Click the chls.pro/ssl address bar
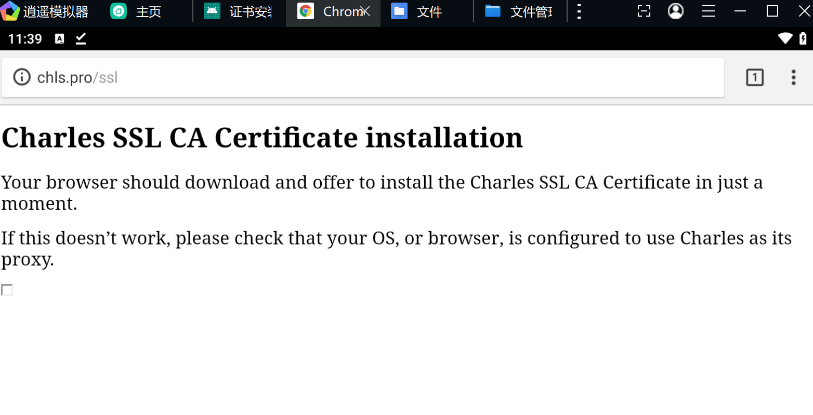The width and height of the screenshot is (813, 415). tap(363, 77)
